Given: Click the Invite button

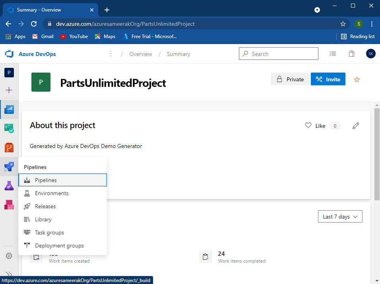Looking at the screenshot, I should pyautogui.click(x=328, y=79).
